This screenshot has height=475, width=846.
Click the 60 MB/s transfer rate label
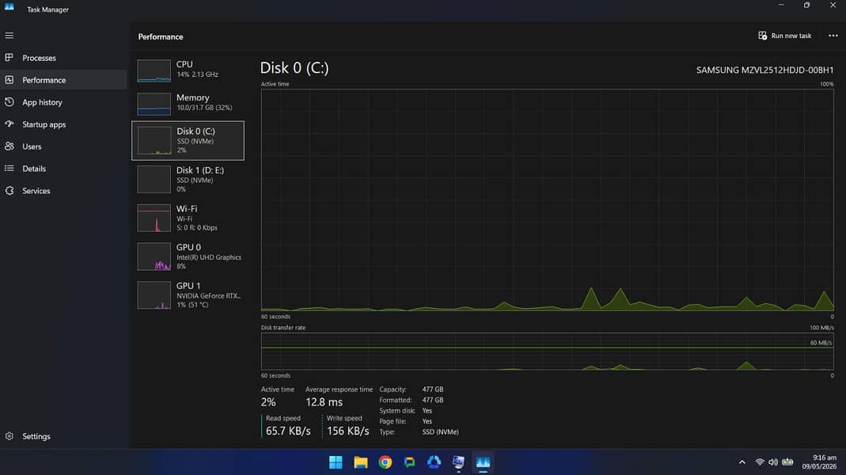point(821,343)
